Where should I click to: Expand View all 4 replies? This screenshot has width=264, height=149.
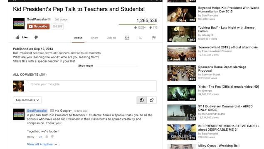tap(42, 144)
